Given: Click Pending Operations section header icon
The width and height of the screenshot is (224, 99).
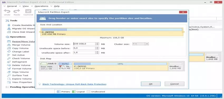Looking at the screenshot, I should (7, 87).
